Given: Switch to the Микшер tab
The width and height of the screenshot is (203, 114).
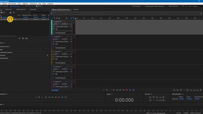Looking at the screenshot, I should [x=76, y=9].
